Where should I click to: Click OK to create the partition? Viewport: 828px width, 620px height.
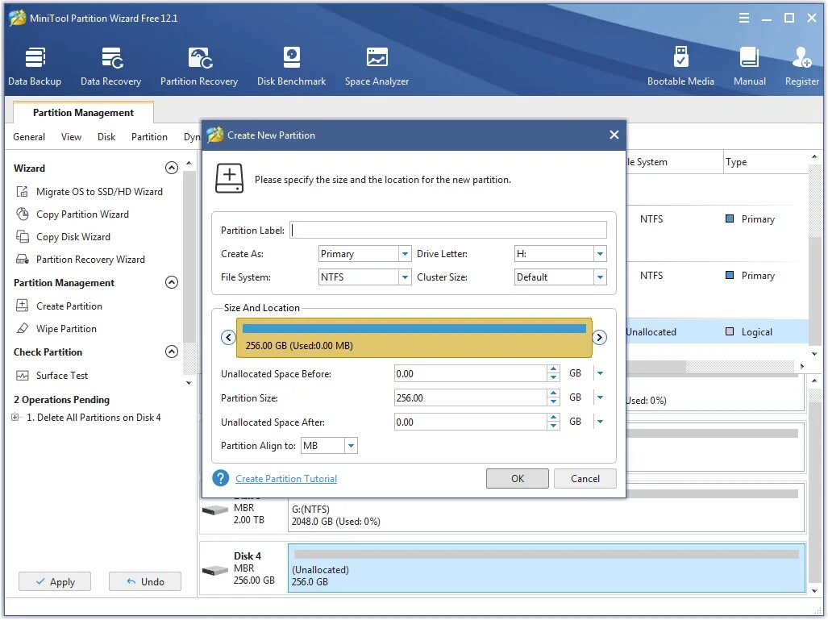518,478
